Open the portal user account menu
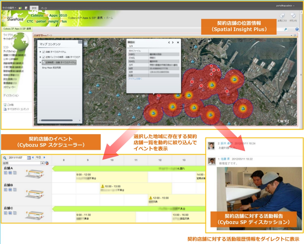 [285, 6]
